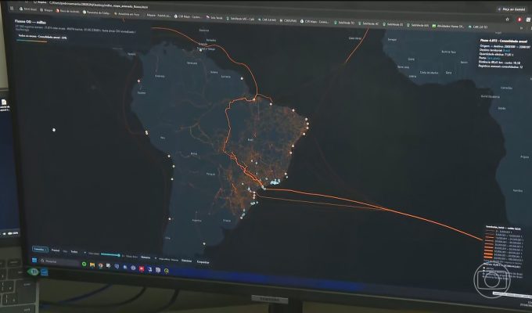Click the browser address bar file path
The width and height of the screenshot is (532, 313).
(x=99, y=5)
